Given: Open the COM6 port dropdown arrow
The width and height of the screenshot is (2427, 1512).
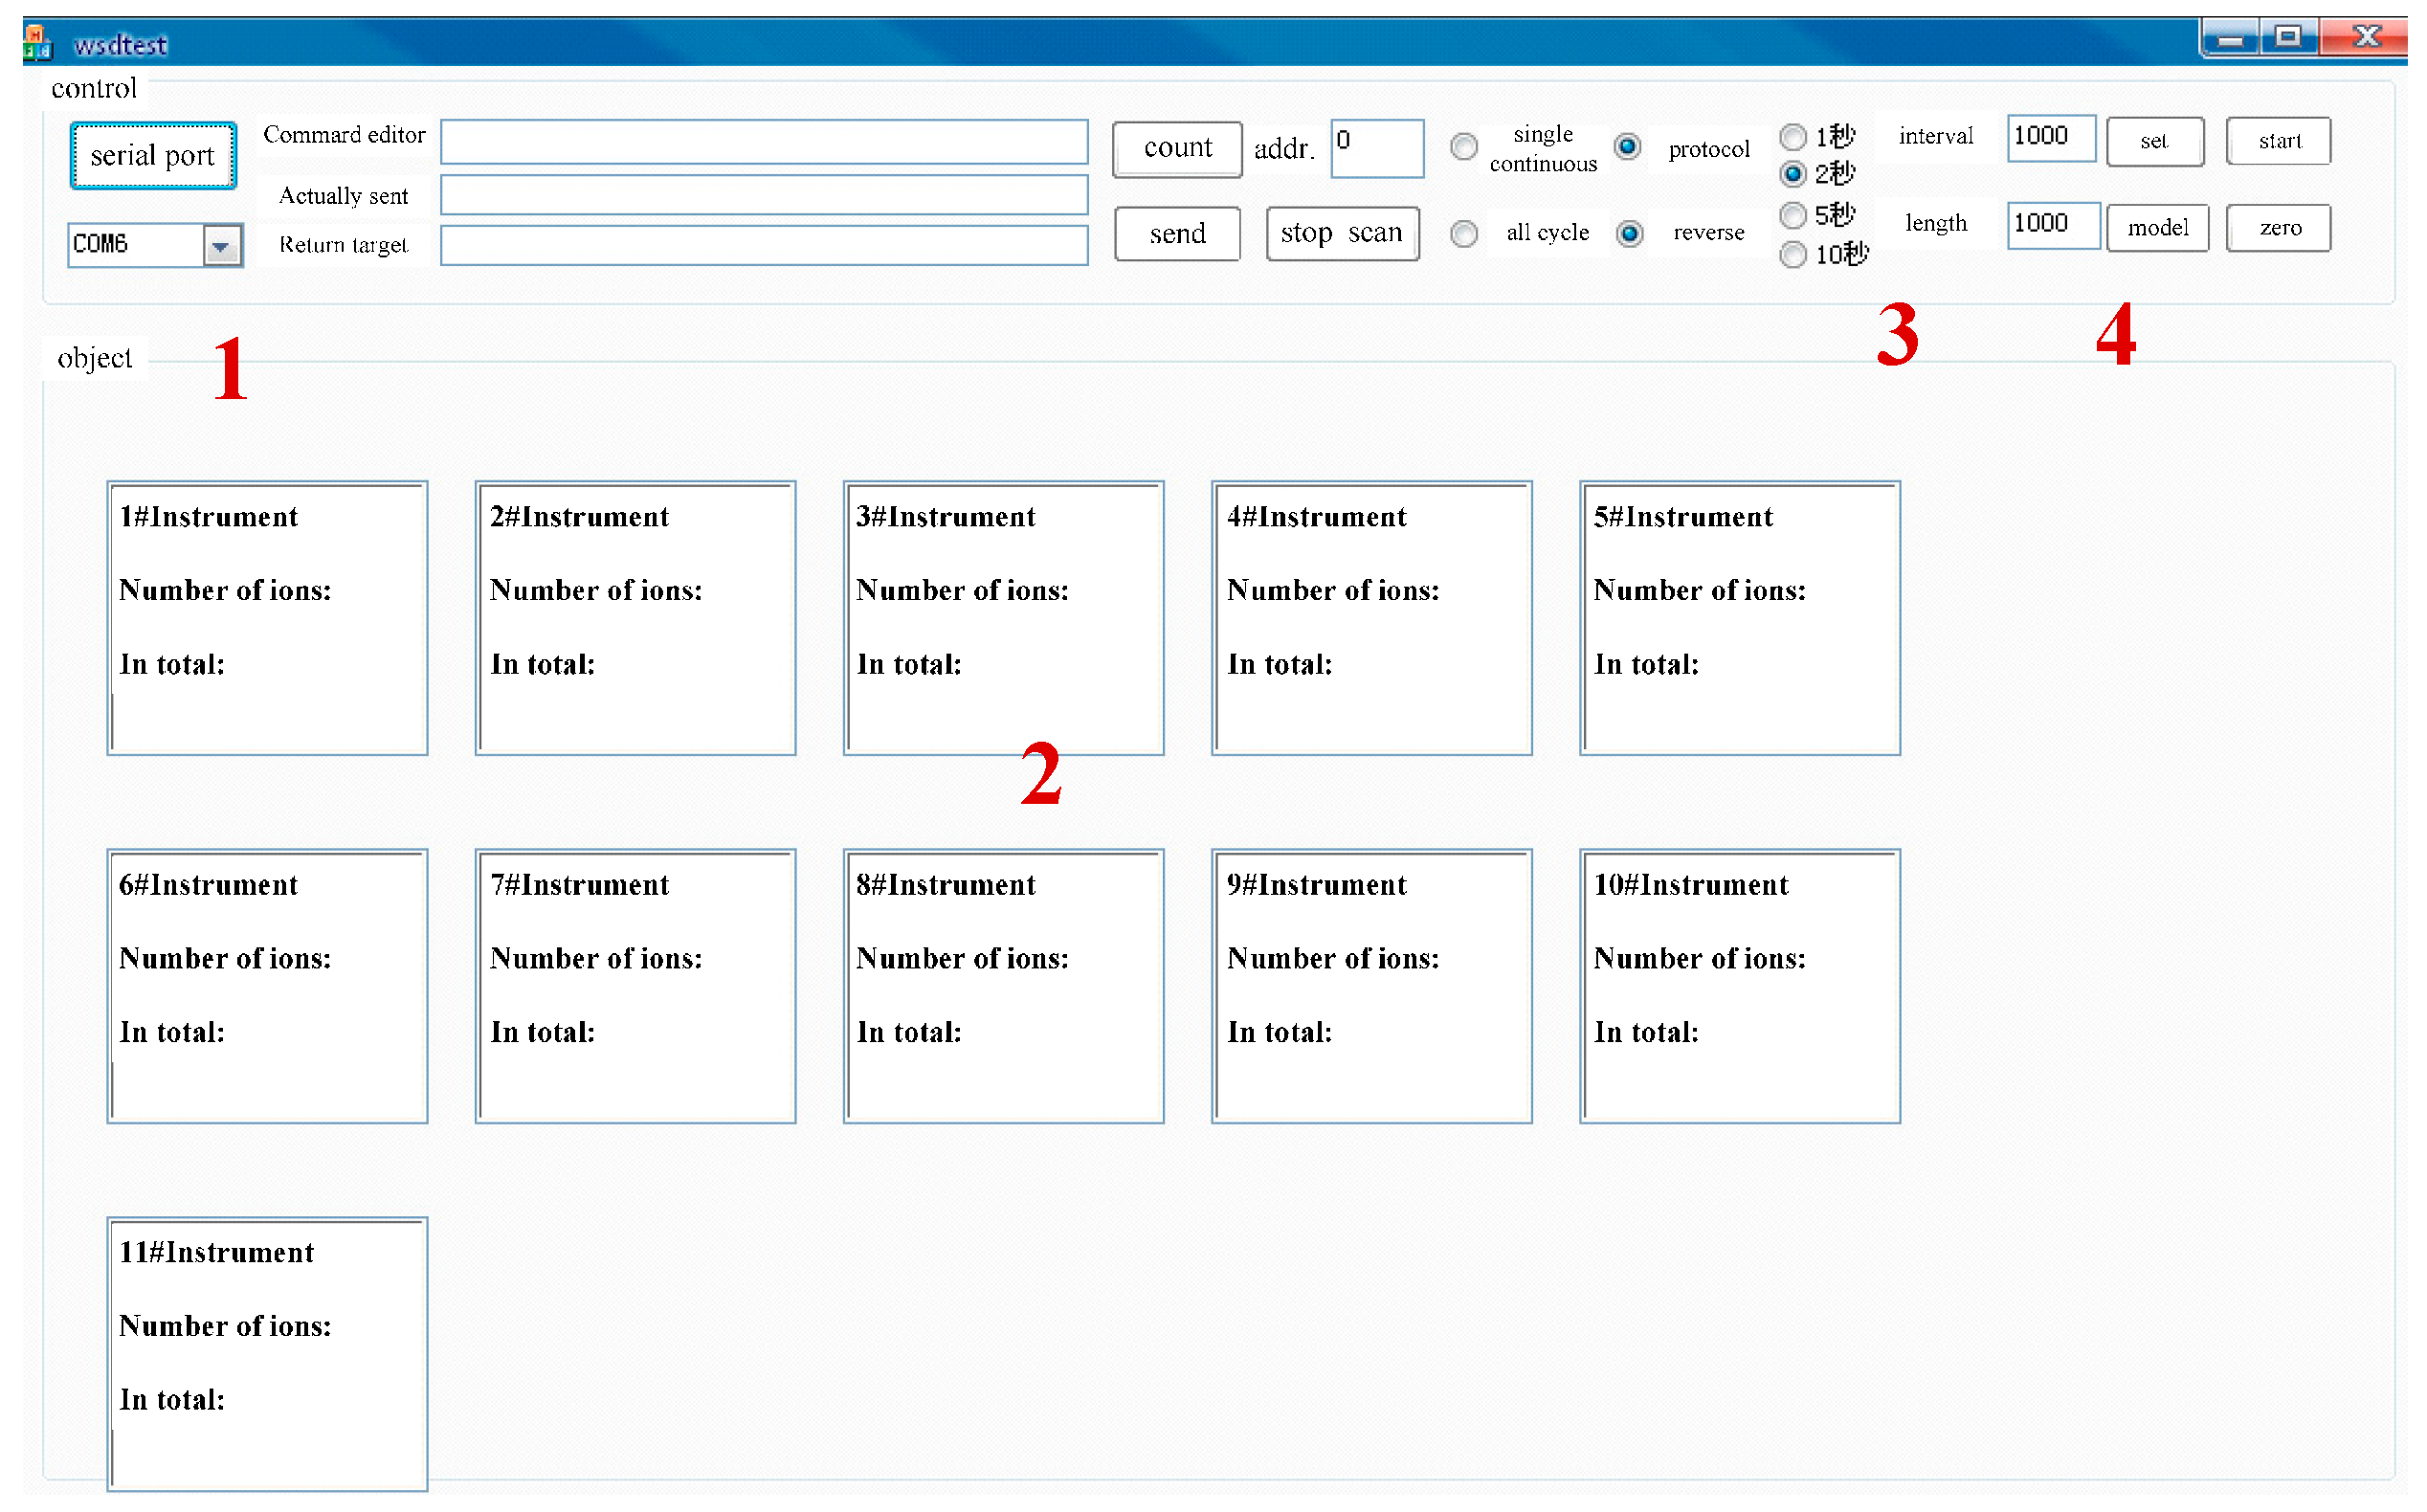Looking at the screenshot, I should coord(221,245).
